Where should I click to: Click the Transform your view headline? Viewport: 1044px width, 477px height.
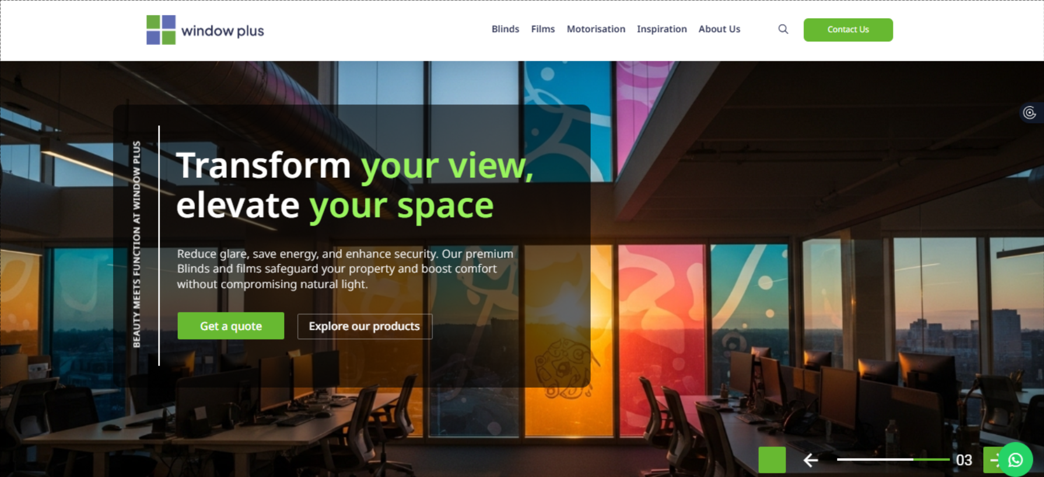(x=355, y=185)
